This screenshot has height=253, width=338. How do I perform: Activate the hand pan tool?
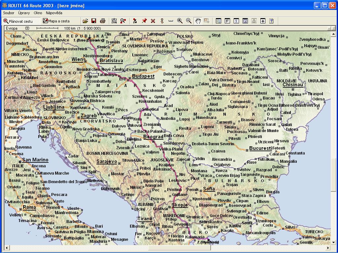tap(198, 21)
